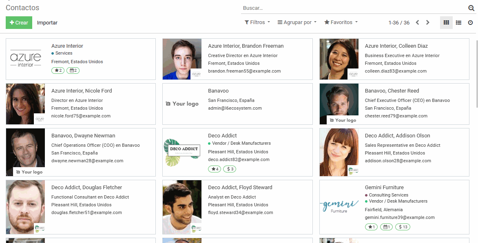Image resolution: width=478 pixels, height=243 pixels.
Task: Click the search magnifier icon
Action: 471,8
